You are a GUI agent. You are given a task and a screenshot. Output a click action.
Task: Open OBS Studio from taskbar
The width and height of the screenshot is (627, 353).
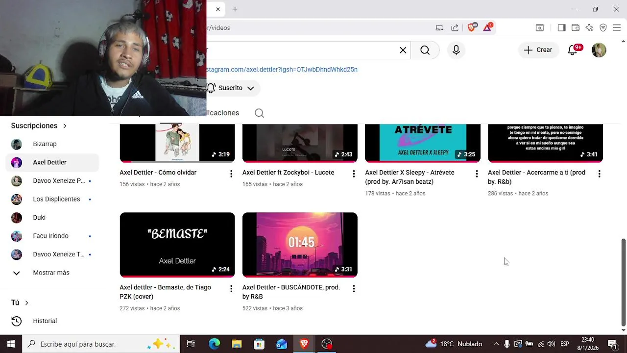tap(327, 344)
